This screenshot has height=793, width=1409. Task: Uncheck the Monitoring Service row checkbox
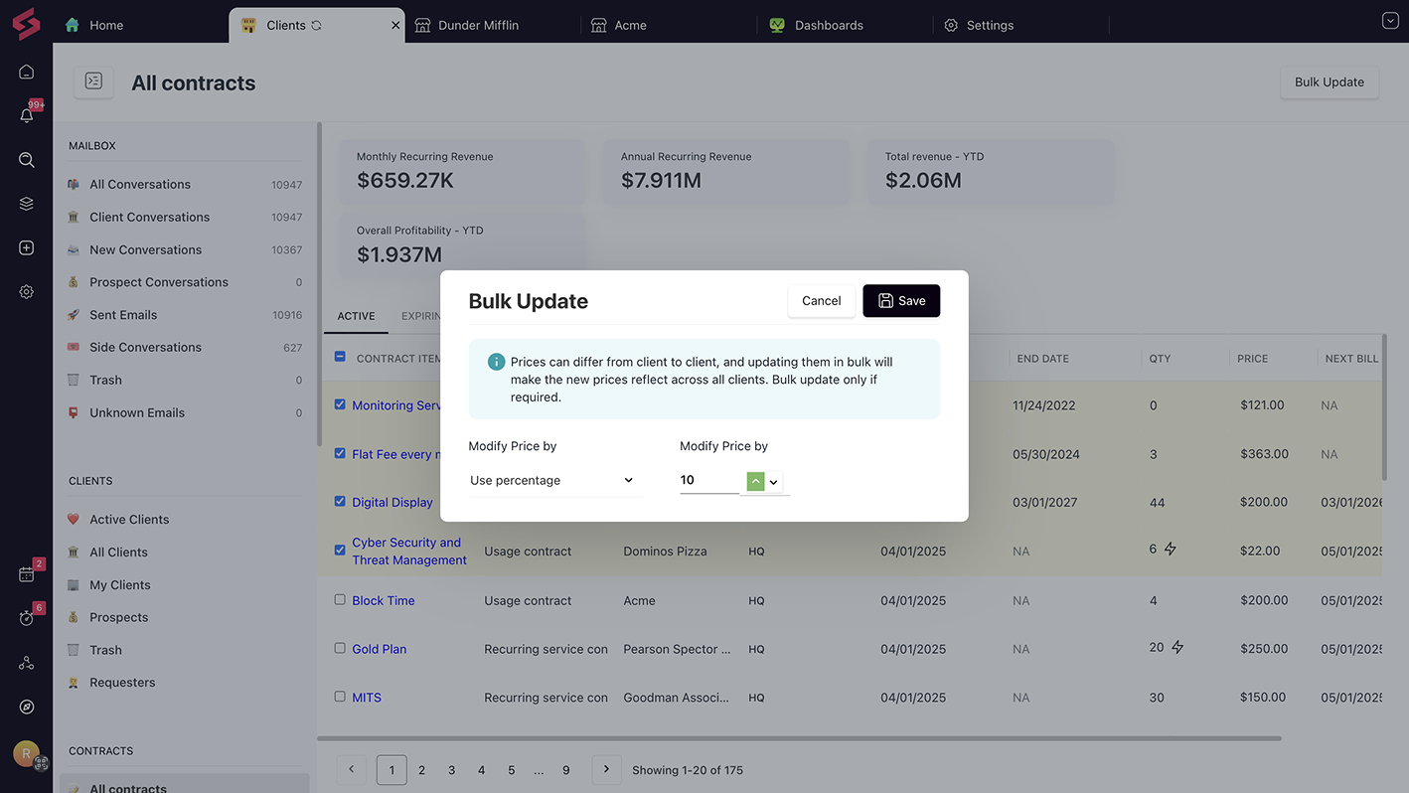340,404
